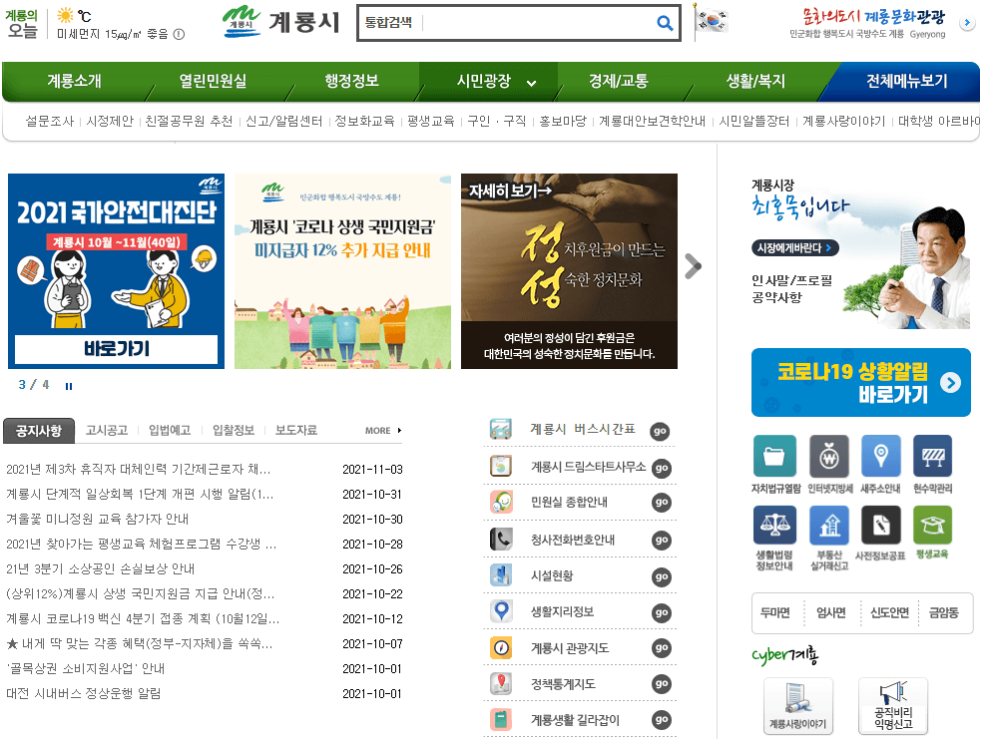Viewport: 982px width, 739px height.
Task: Click go button for 계룡시 버스시간표
Action: [x=660, y=431]
